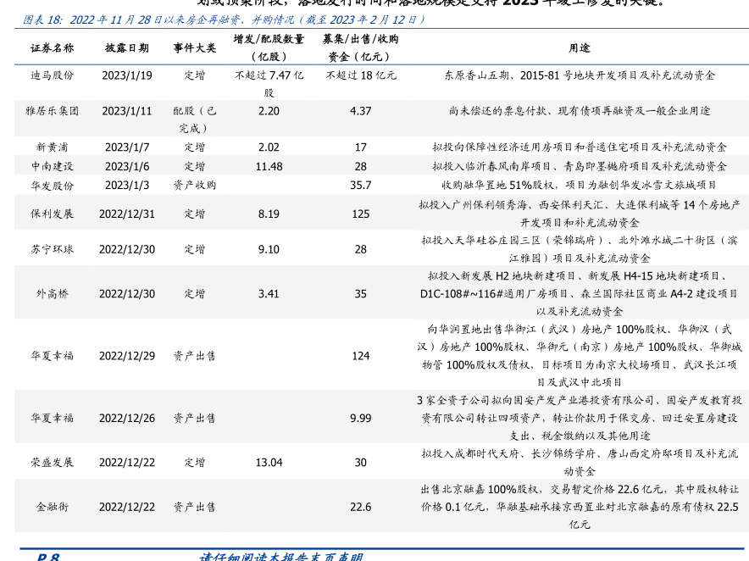The height and width of the screenshot is (561, 749).
Task: Select the 苏宁环球 company name cell
Action: tap(52, 249)
